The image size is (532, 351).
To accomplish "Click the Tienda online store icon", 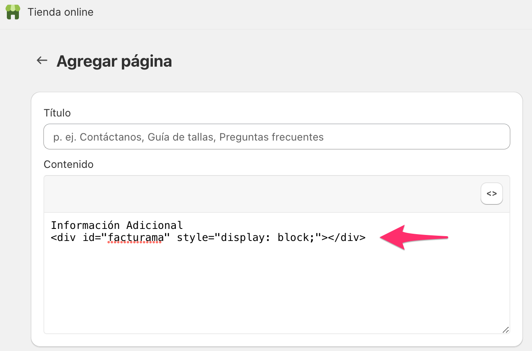I will tap(13, 12).
